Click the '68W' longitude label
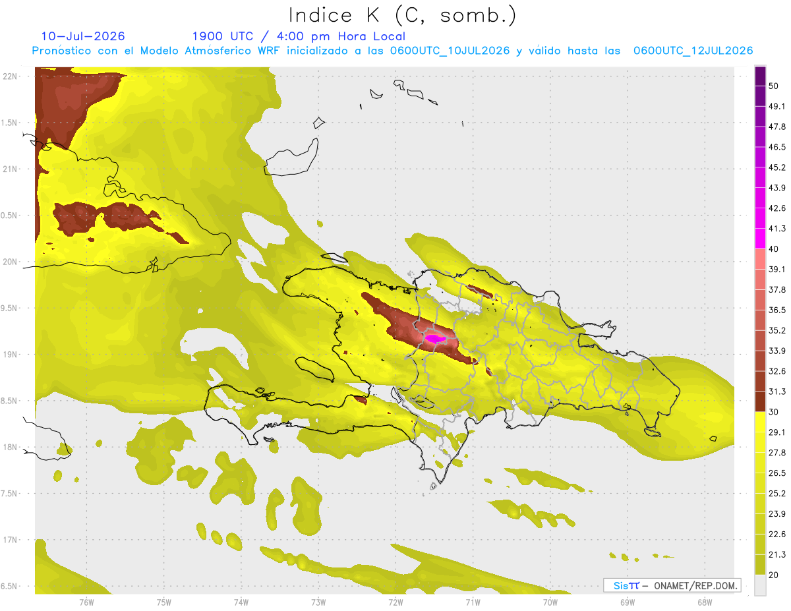The height and width of the screenshot is (611, 791). pyautogui.click(x=705, y=601)
